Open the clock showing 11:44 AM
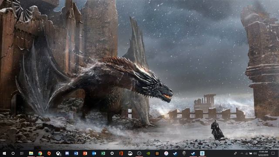Viewport: 279px width, 157px height. pyautogui.click(x=263, y=153)
